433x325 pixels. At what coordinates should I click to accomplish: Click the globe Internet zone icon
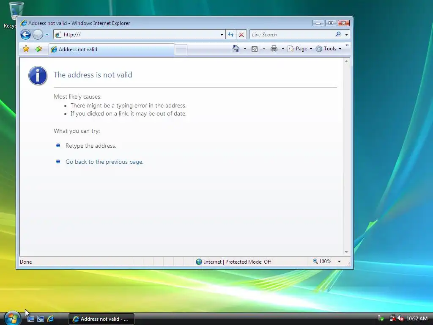[x=199, y=262]
